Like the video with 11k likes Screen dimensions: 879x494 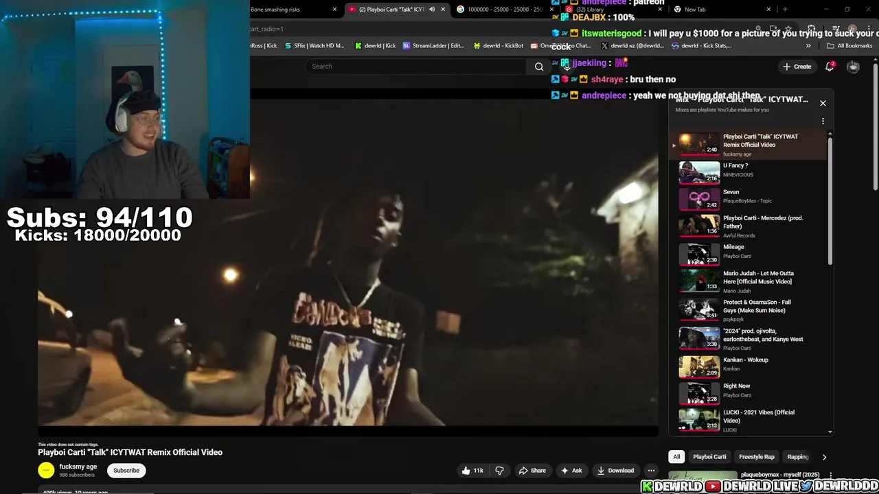[472, 471]
